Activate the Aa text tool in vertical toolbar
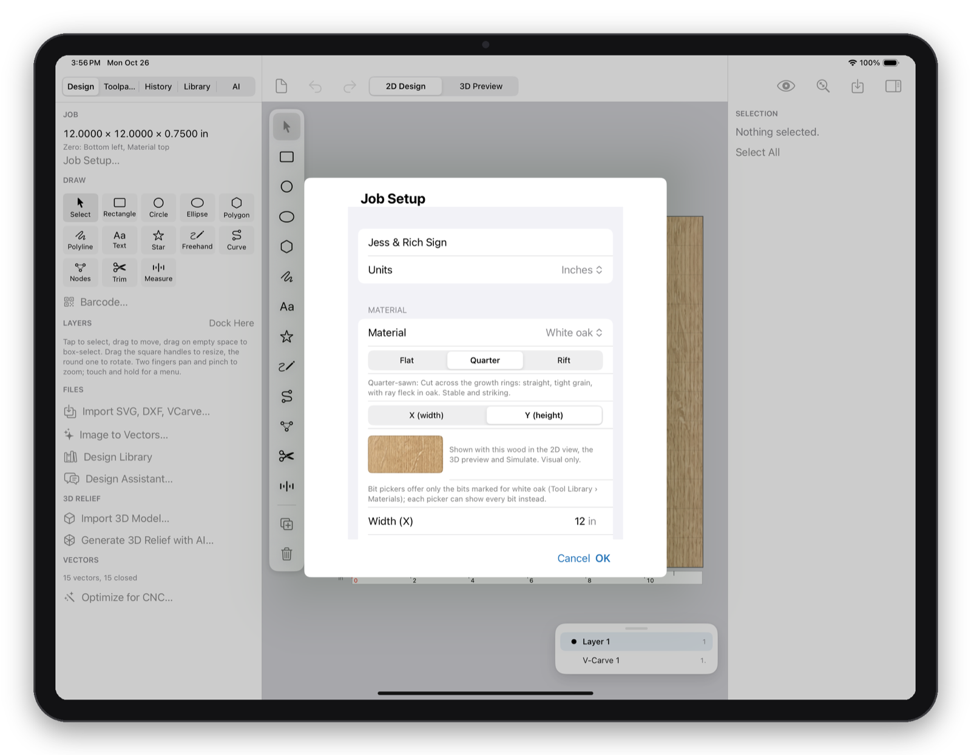This screenshot has width=971, height=755. pos(286,307)
